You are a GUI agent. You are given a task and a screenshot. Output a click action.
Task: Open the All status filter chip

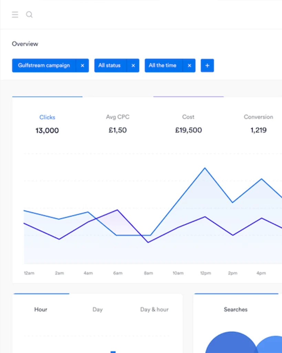[x=109, y=65]
